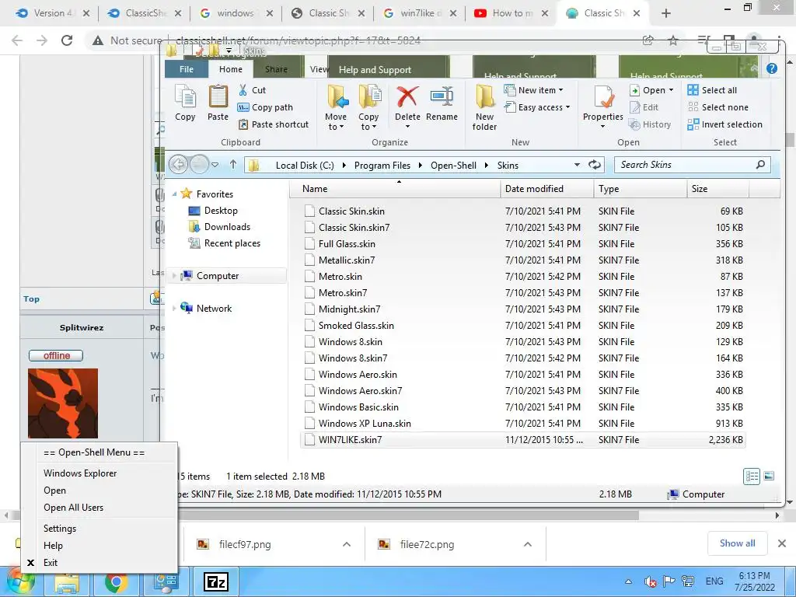The width and height of the screenshot is (796, 597).
Task: Select Midnight.skin7 file
Action: (523, 309)
